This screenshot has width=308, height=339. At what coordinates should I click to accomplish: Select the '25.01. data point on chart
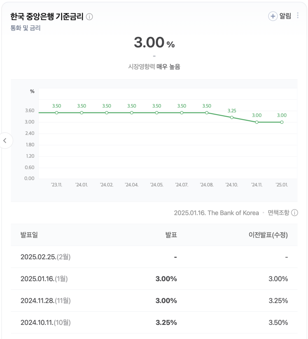(282, 122)
